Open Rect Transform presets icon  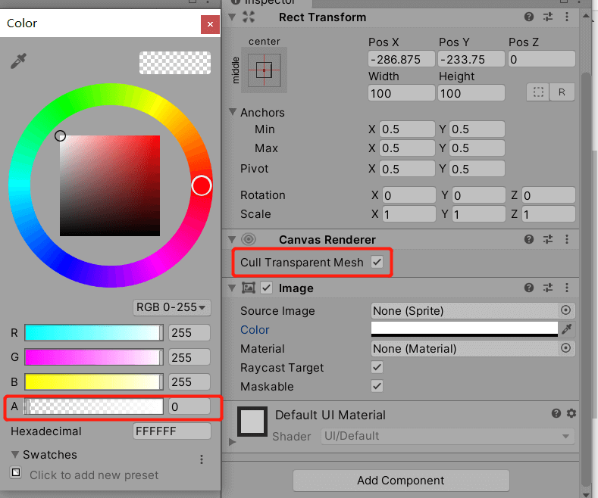click(548, 17)
